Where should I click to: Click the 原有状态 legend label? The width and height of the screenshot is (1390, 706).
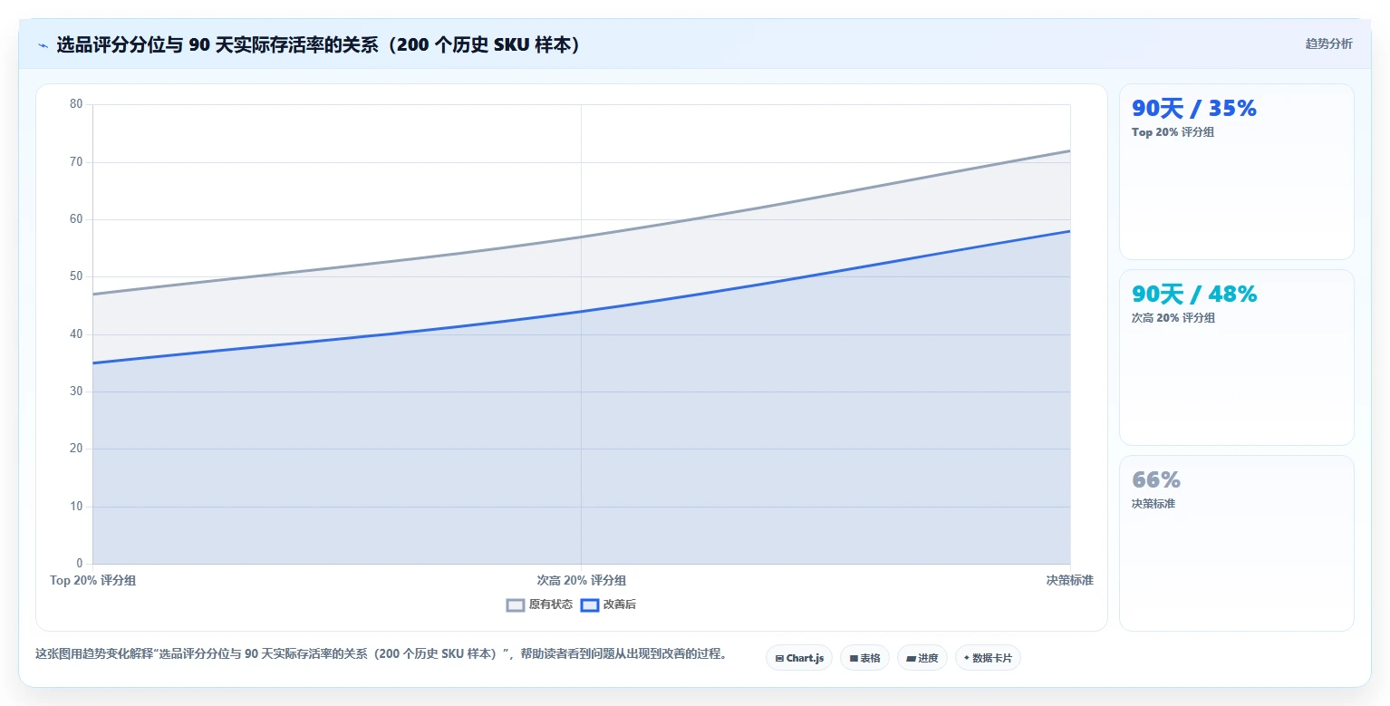click(551, 605)
